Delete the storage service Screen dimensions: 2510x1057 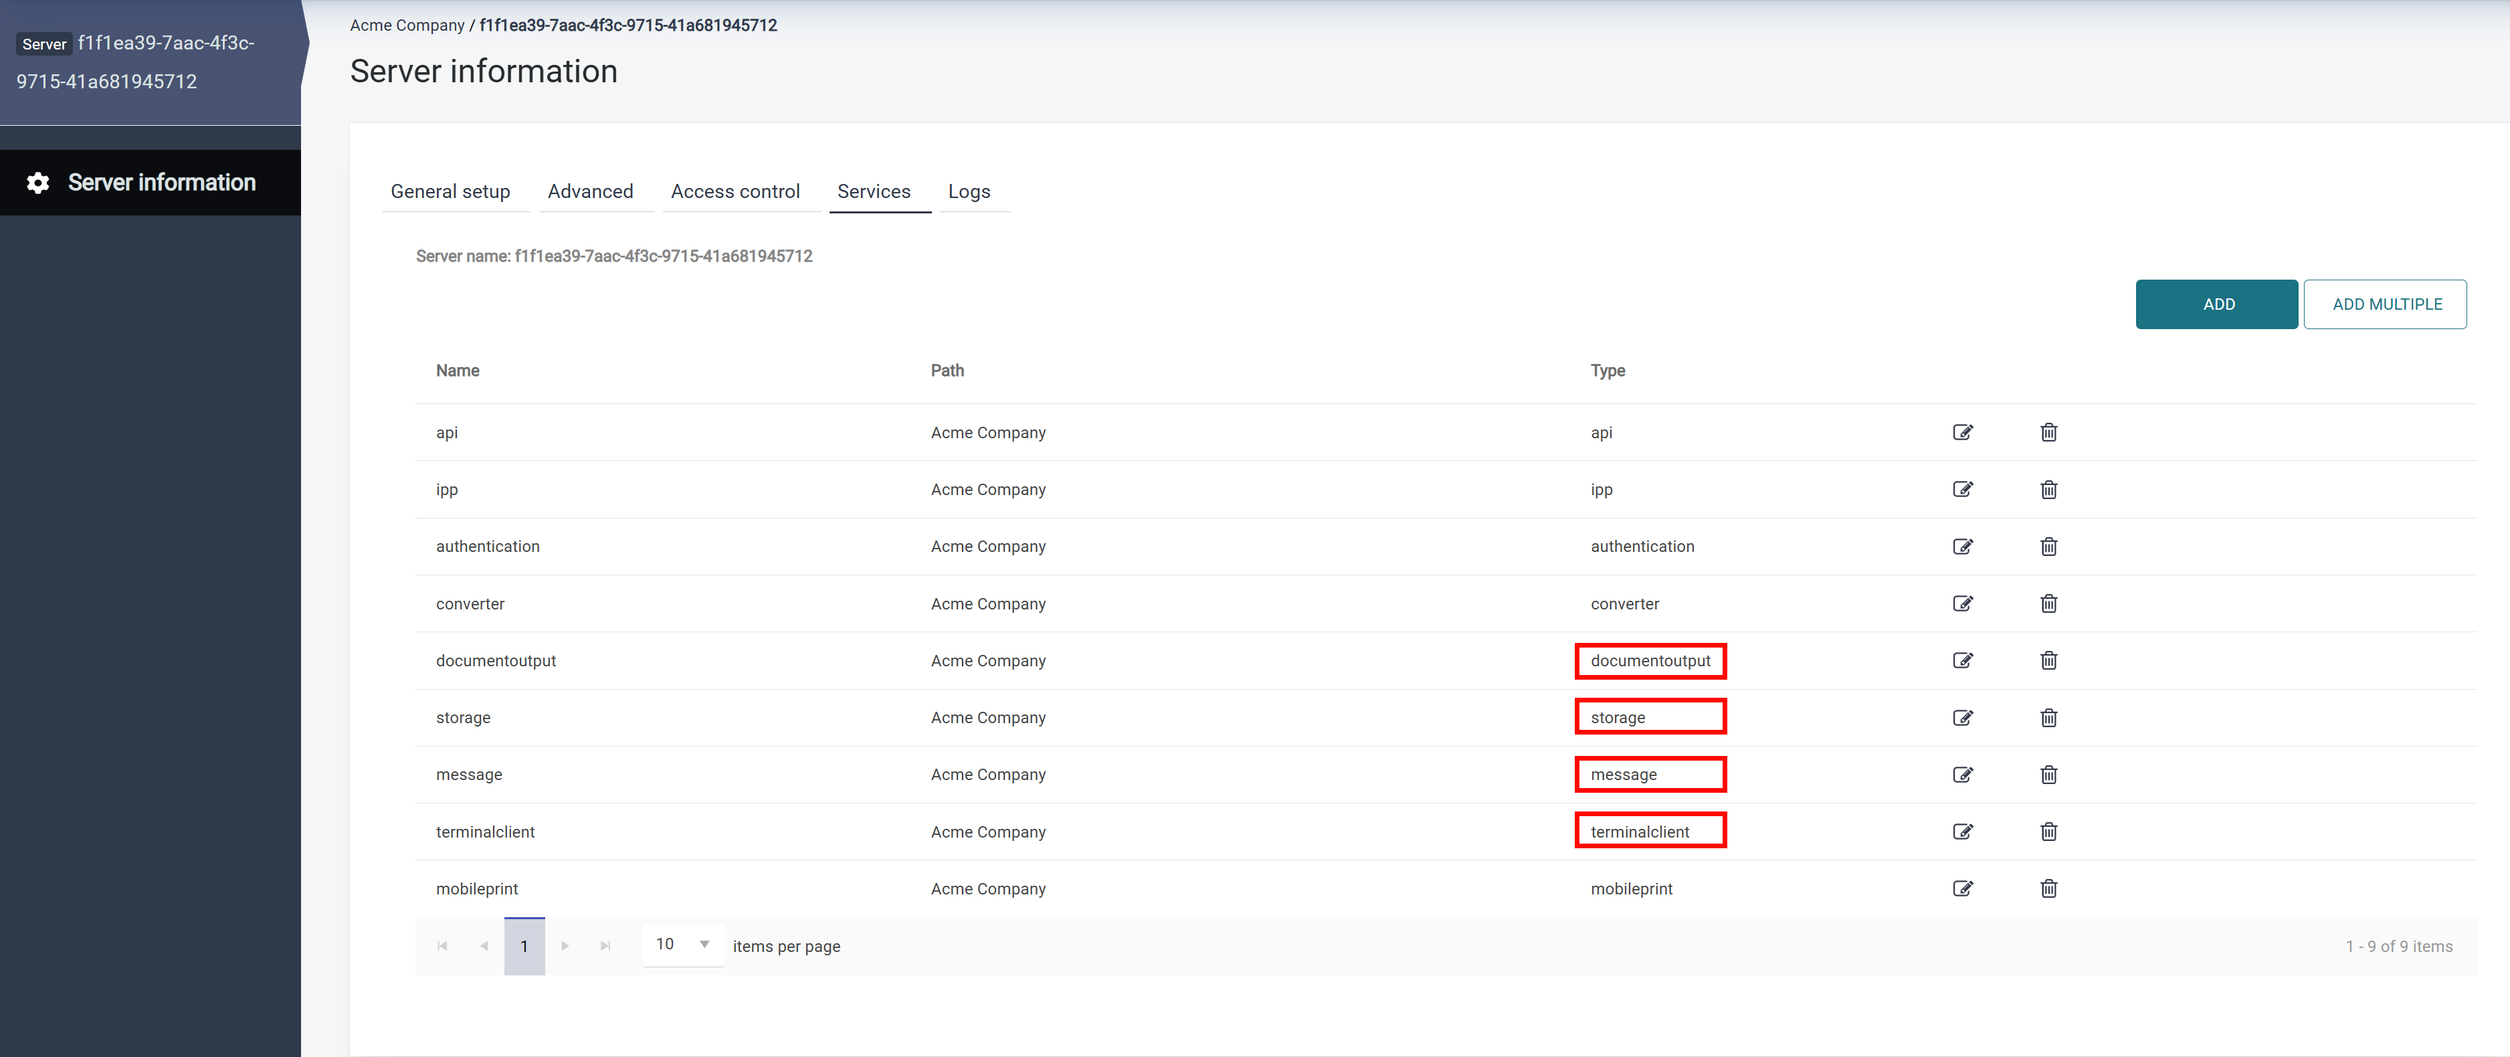click(x=2048, y=718)
